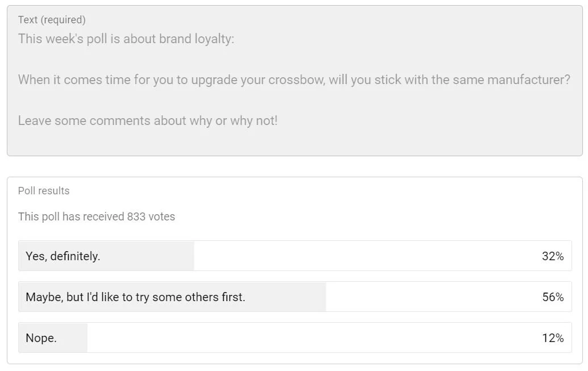588x371 pixels.
Task: Click the "Leave some comments" line
Action: click(148, 120)
